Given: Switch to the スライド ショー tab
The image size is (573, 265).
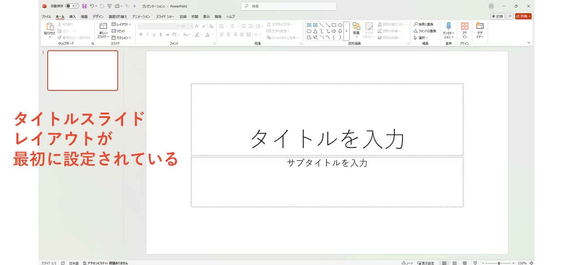Looking at the screenshot, I should [x=165, y=17].
